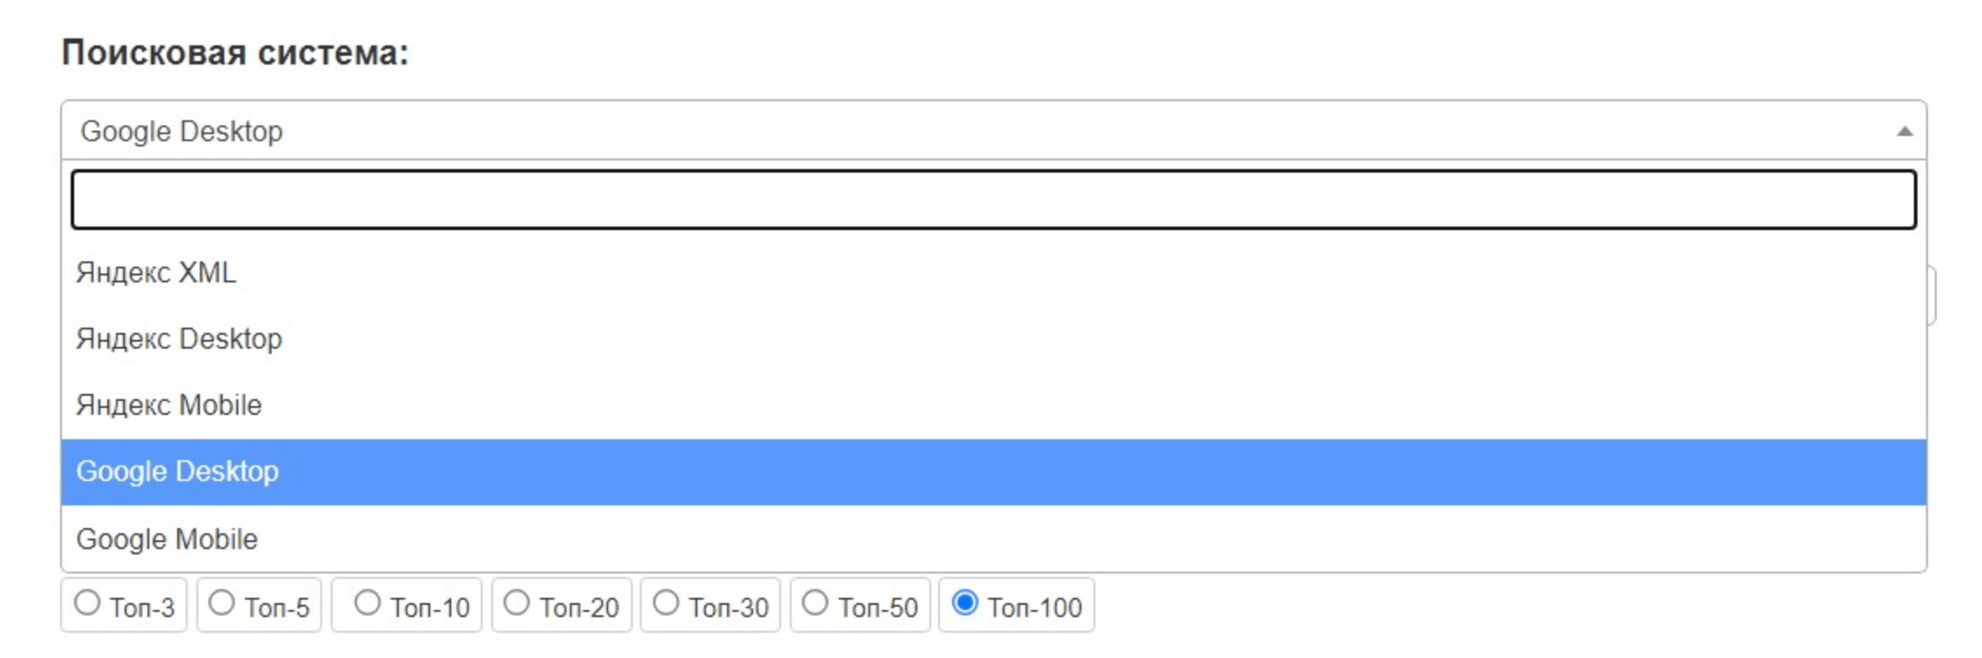The height and width of the screenshot is (658, 1982).
Task: Pick Яндекс Mobile search engine
Action: (x=168, y=405)
